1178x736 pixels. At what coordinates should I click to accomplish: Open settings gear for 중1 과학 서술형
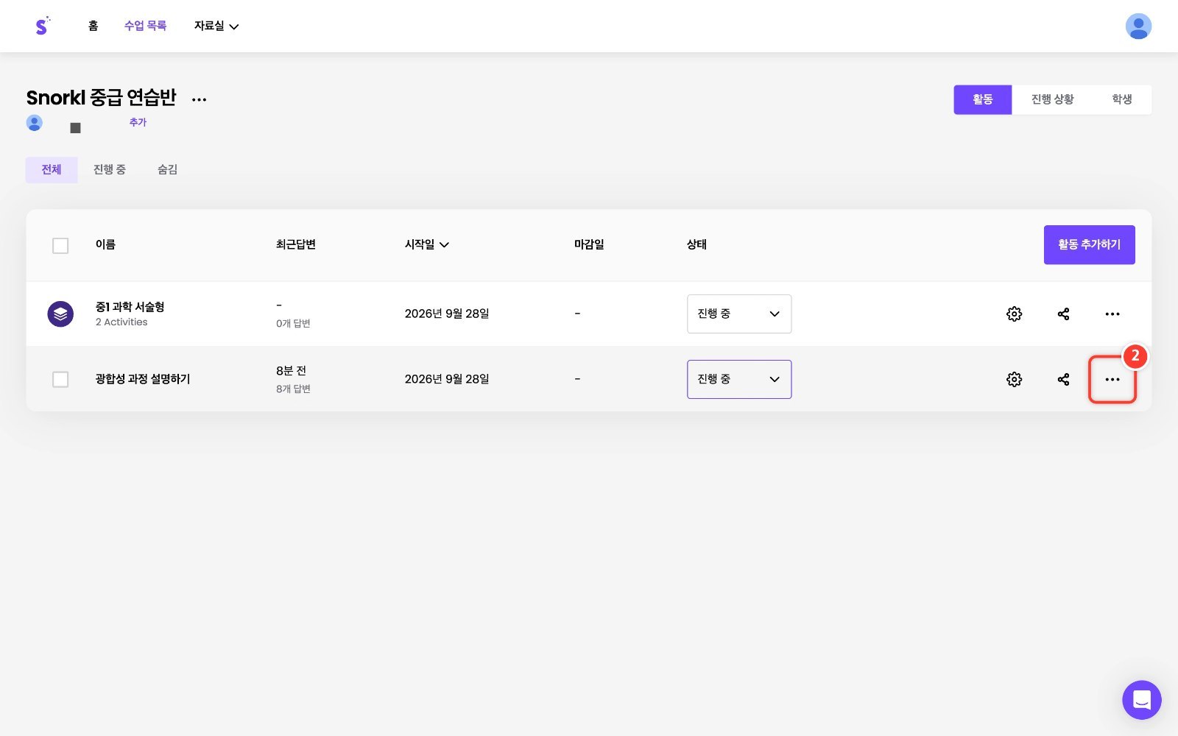pos(1014,314)
